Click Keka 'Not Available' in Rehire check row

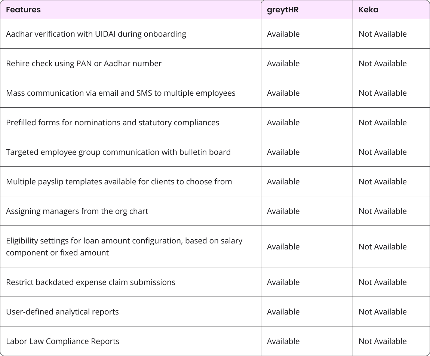[383, 63]
